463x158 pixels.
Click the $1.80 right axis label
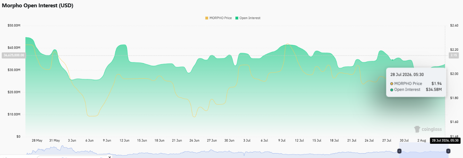pos(454,98)
